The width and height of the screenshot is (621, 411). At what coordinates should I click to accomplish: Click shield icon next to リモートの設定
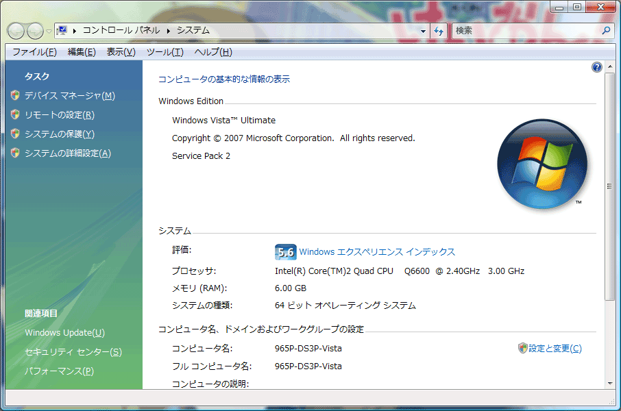[x=15, y=114]
